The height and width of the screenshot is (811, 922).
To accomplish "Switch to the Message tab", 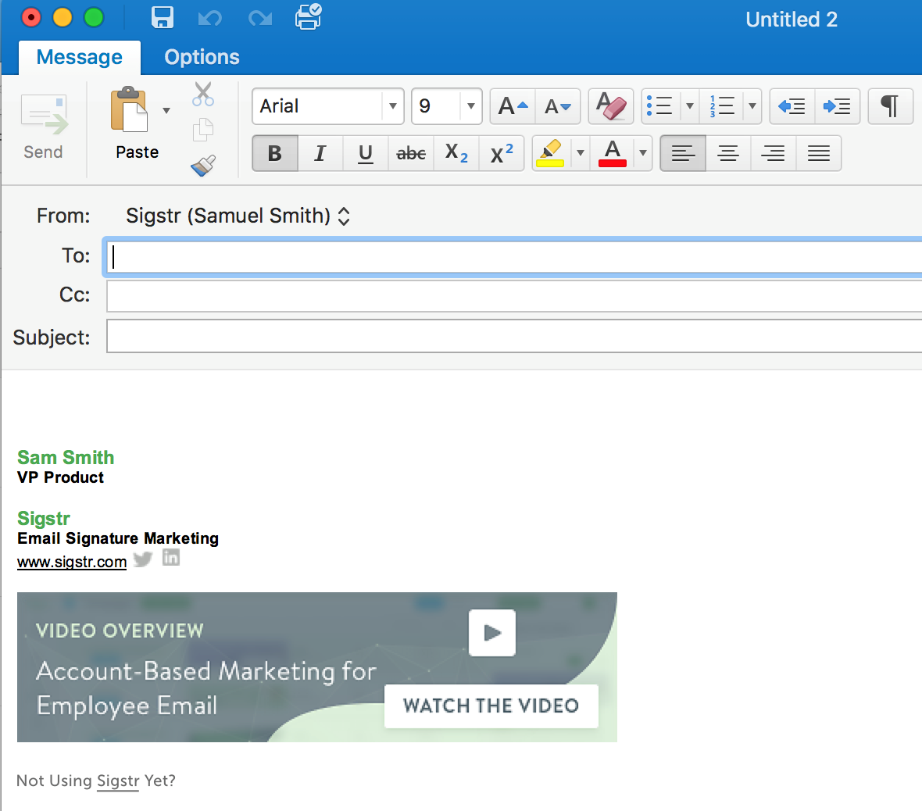I will tap(80, 57).
